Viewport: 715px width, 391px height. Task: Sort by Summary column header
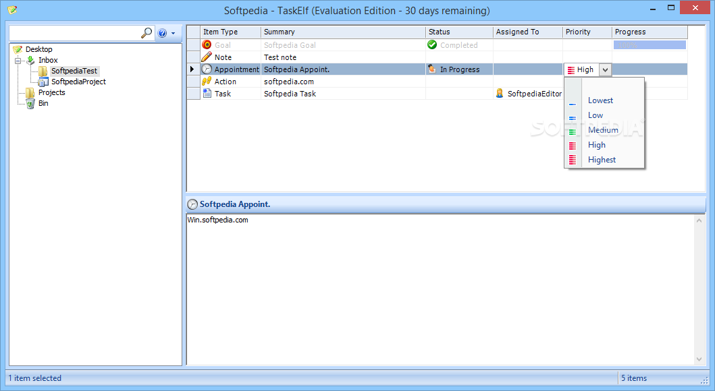[x=344, y=32]
